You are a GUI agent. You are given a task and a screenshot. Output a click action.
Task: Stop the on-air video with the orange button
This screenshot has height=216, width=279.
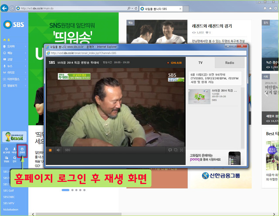(x=50, y=150)
